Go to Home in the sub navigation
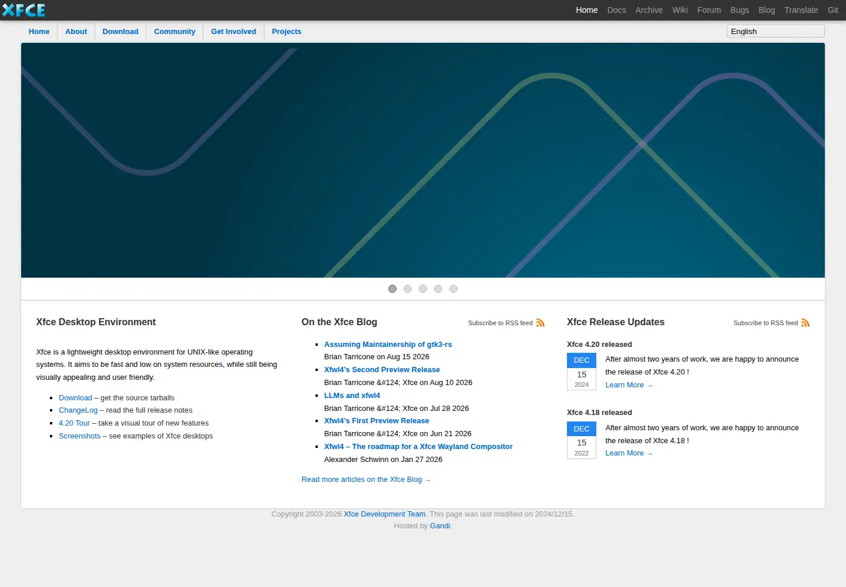The height and width of the screenshot is (587, 846). pyautogui.click(x=39, y=32)
